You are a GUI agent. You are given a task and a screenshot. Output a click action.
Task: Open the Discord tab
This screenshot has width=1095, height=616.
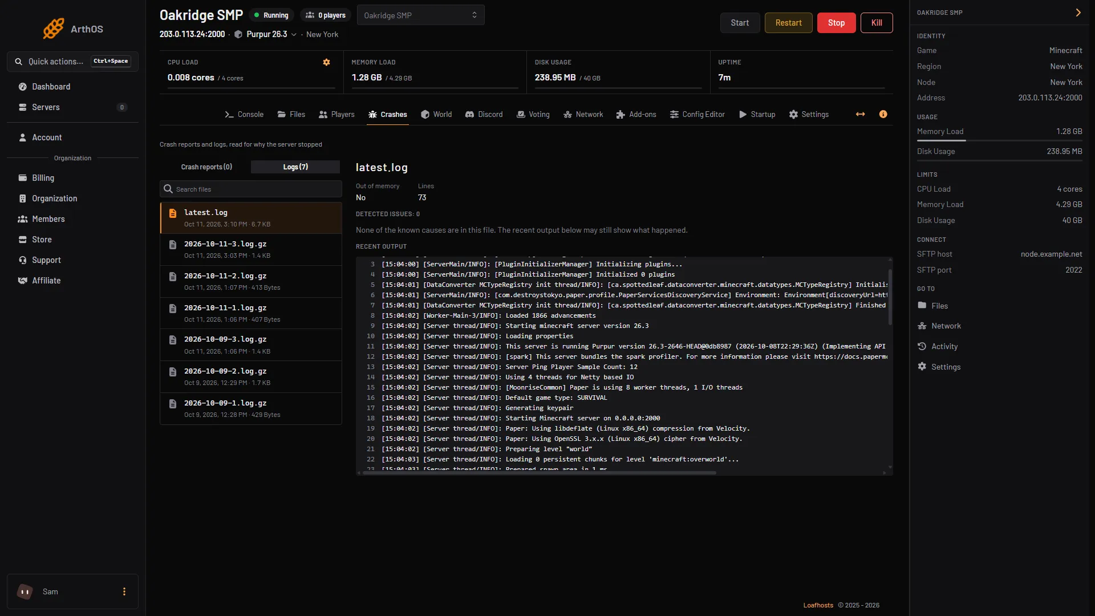coord(484,114)
